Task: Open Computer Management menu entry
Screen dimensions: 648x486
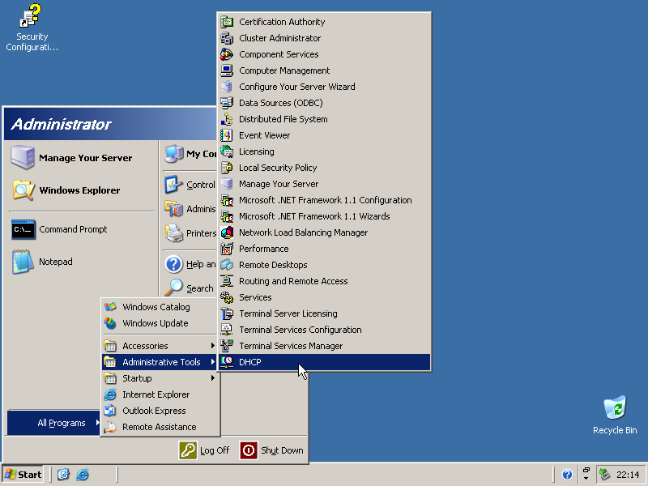Action: 284,70
